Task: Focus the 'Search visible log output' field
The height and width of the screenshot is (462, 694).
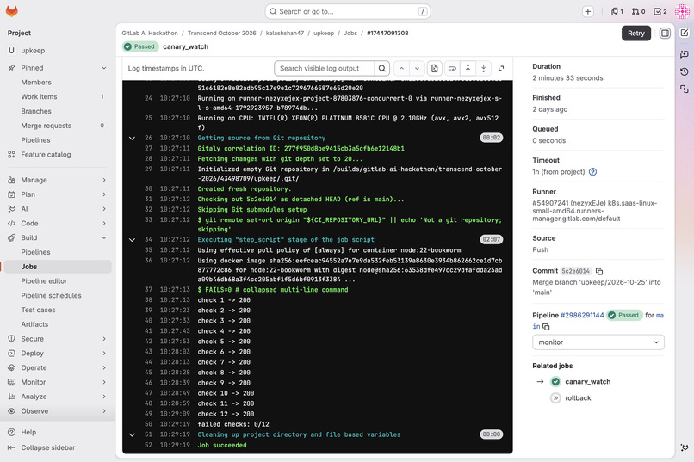Action: coord(325,69)
